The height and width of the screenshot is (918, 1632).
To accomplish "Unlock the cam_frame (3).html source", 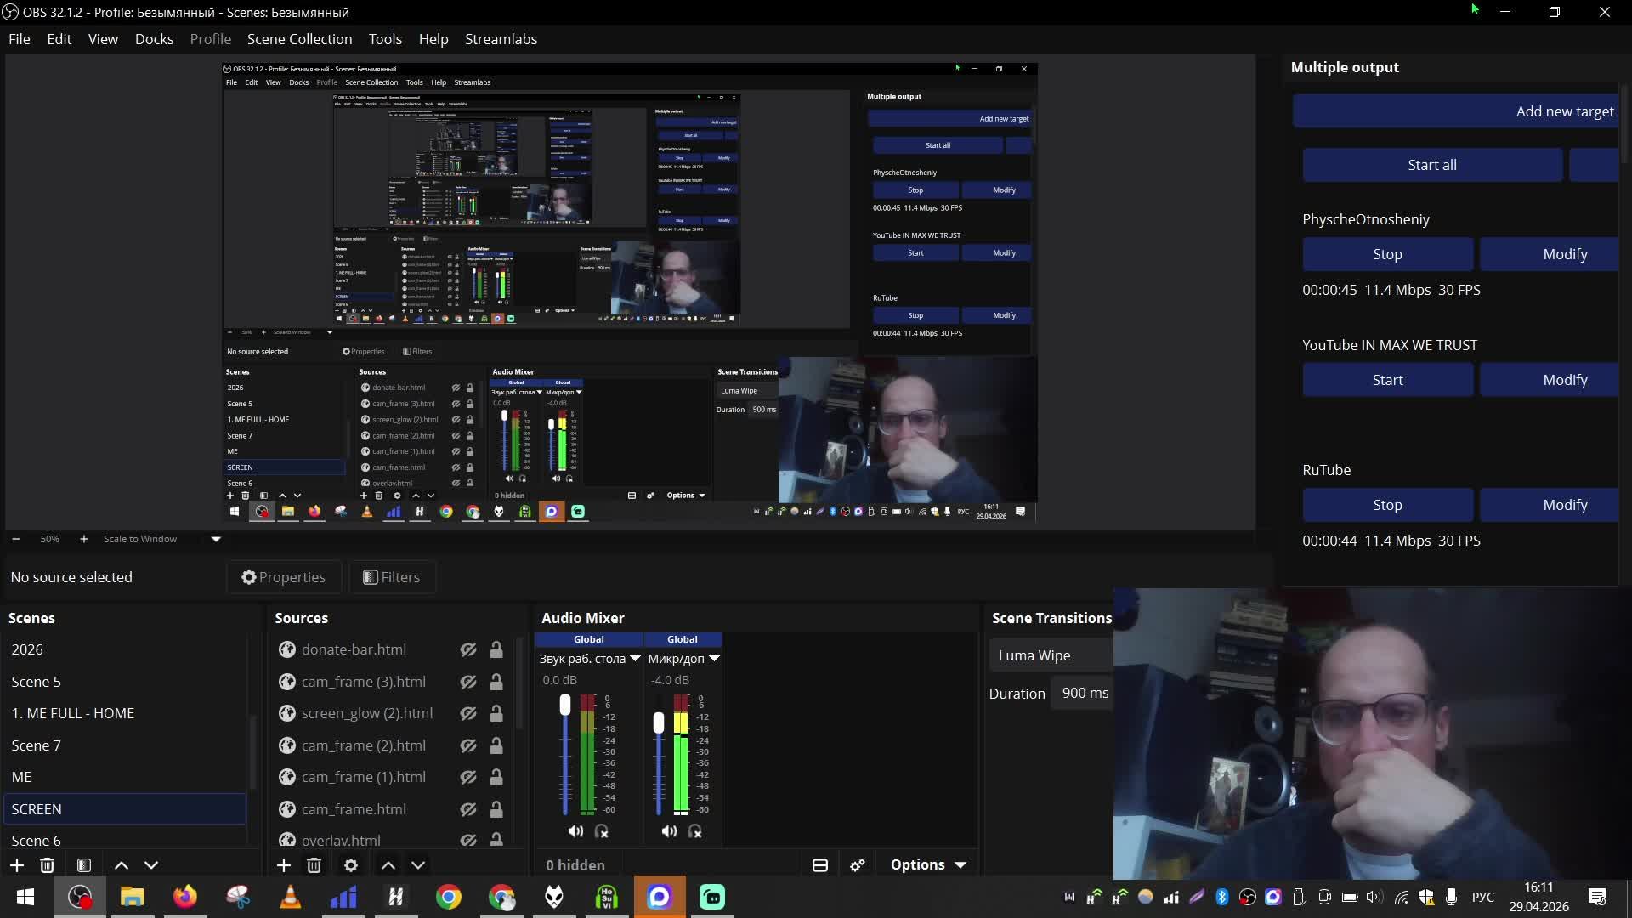I will (x=496, y=682).
